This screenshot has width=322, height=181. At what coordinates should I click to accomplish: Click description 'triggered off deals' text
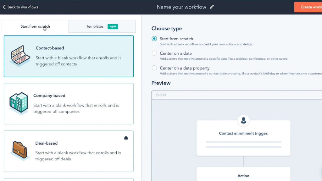[x=53, y=159]
